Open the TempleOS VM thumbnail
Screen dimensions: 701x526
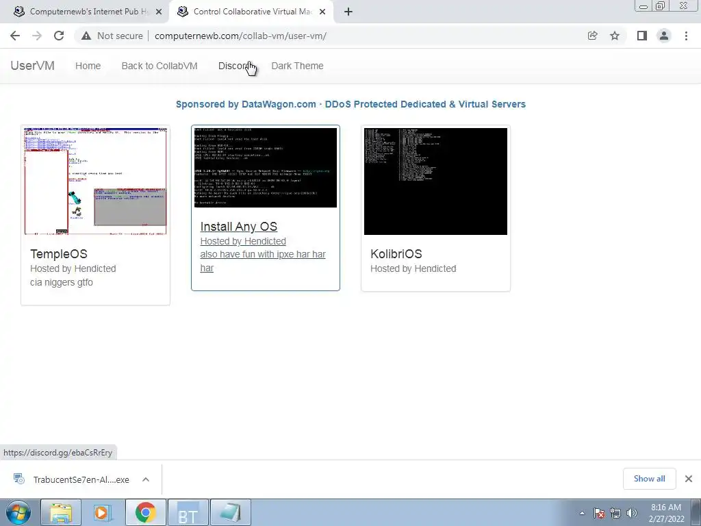point(95,181)
